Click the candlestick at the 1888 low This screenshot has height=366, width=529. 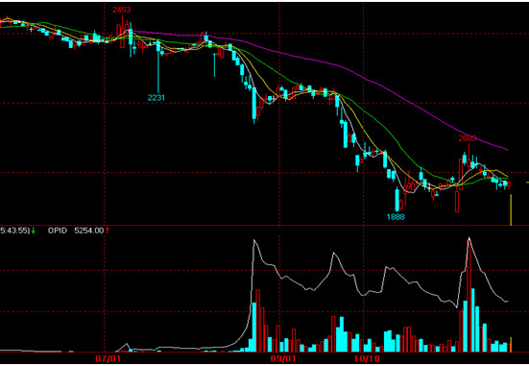397,199
